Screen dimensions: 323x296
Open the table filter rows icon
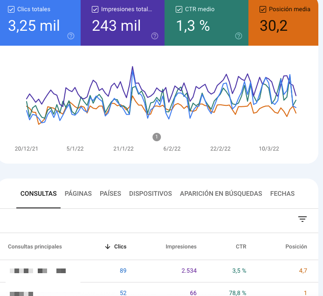[302, 219]
